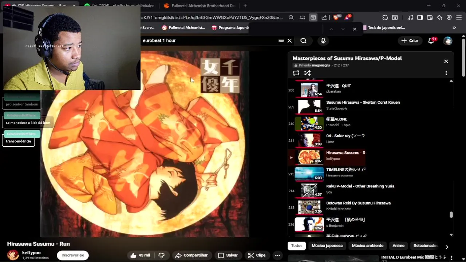
Task: Go to previous find result arrow
Action: coord(331,29)
